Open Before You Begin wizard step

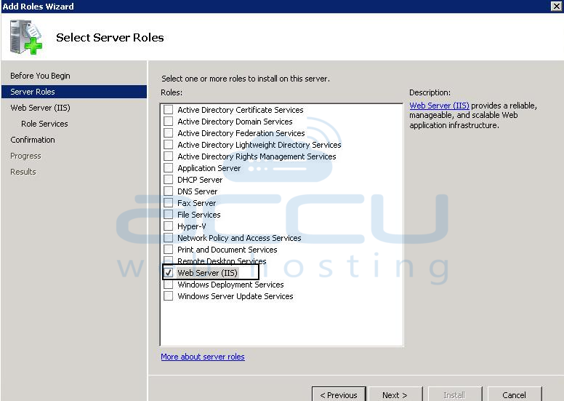click(40, 76)
